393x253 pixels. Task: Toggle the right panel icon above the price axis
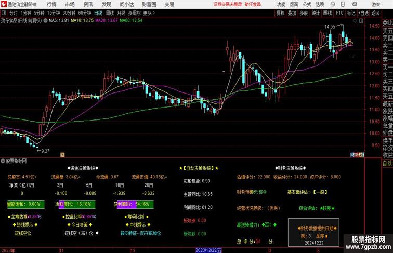tap(361, 21)
